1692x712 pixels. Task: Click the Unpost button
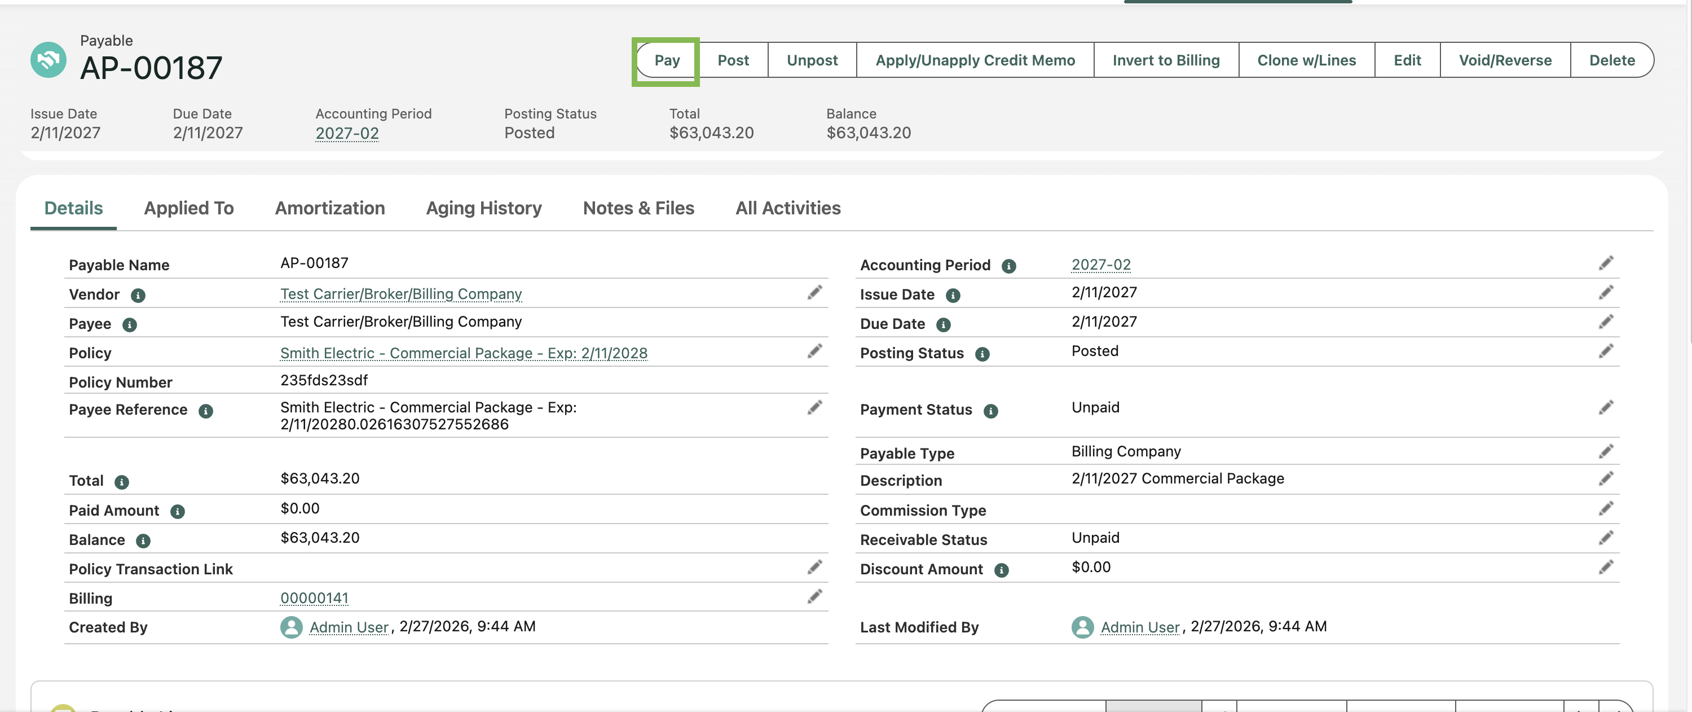812,60
